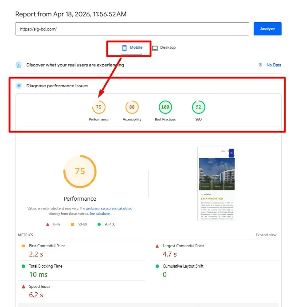Click the mobile phone icon
The image size is (294, 307).
(125, 48)
